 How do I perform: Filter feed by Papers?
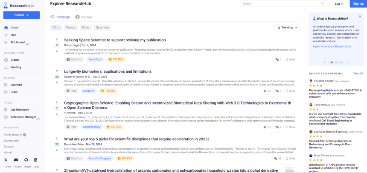click(x=71, y=28)
